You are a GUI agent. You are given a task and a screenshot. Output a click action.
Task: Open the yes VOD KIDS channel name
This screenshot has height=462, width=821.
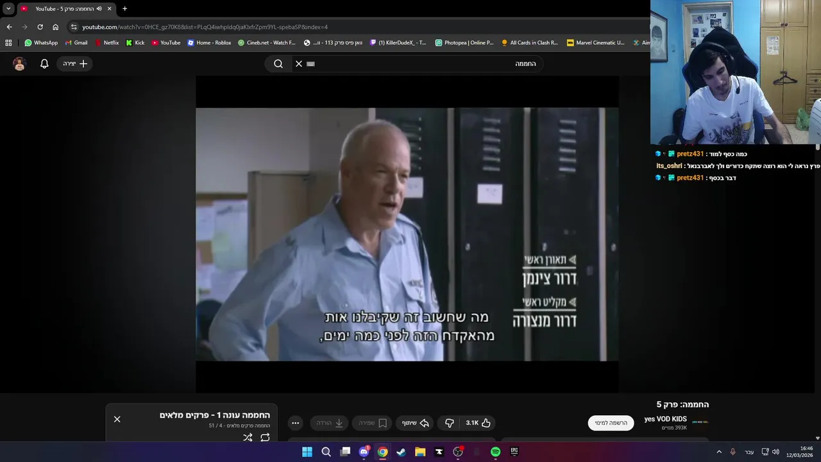pos(665,419)
